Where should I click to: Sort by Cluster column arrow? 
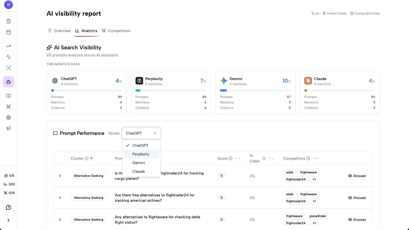pos(92,158)
